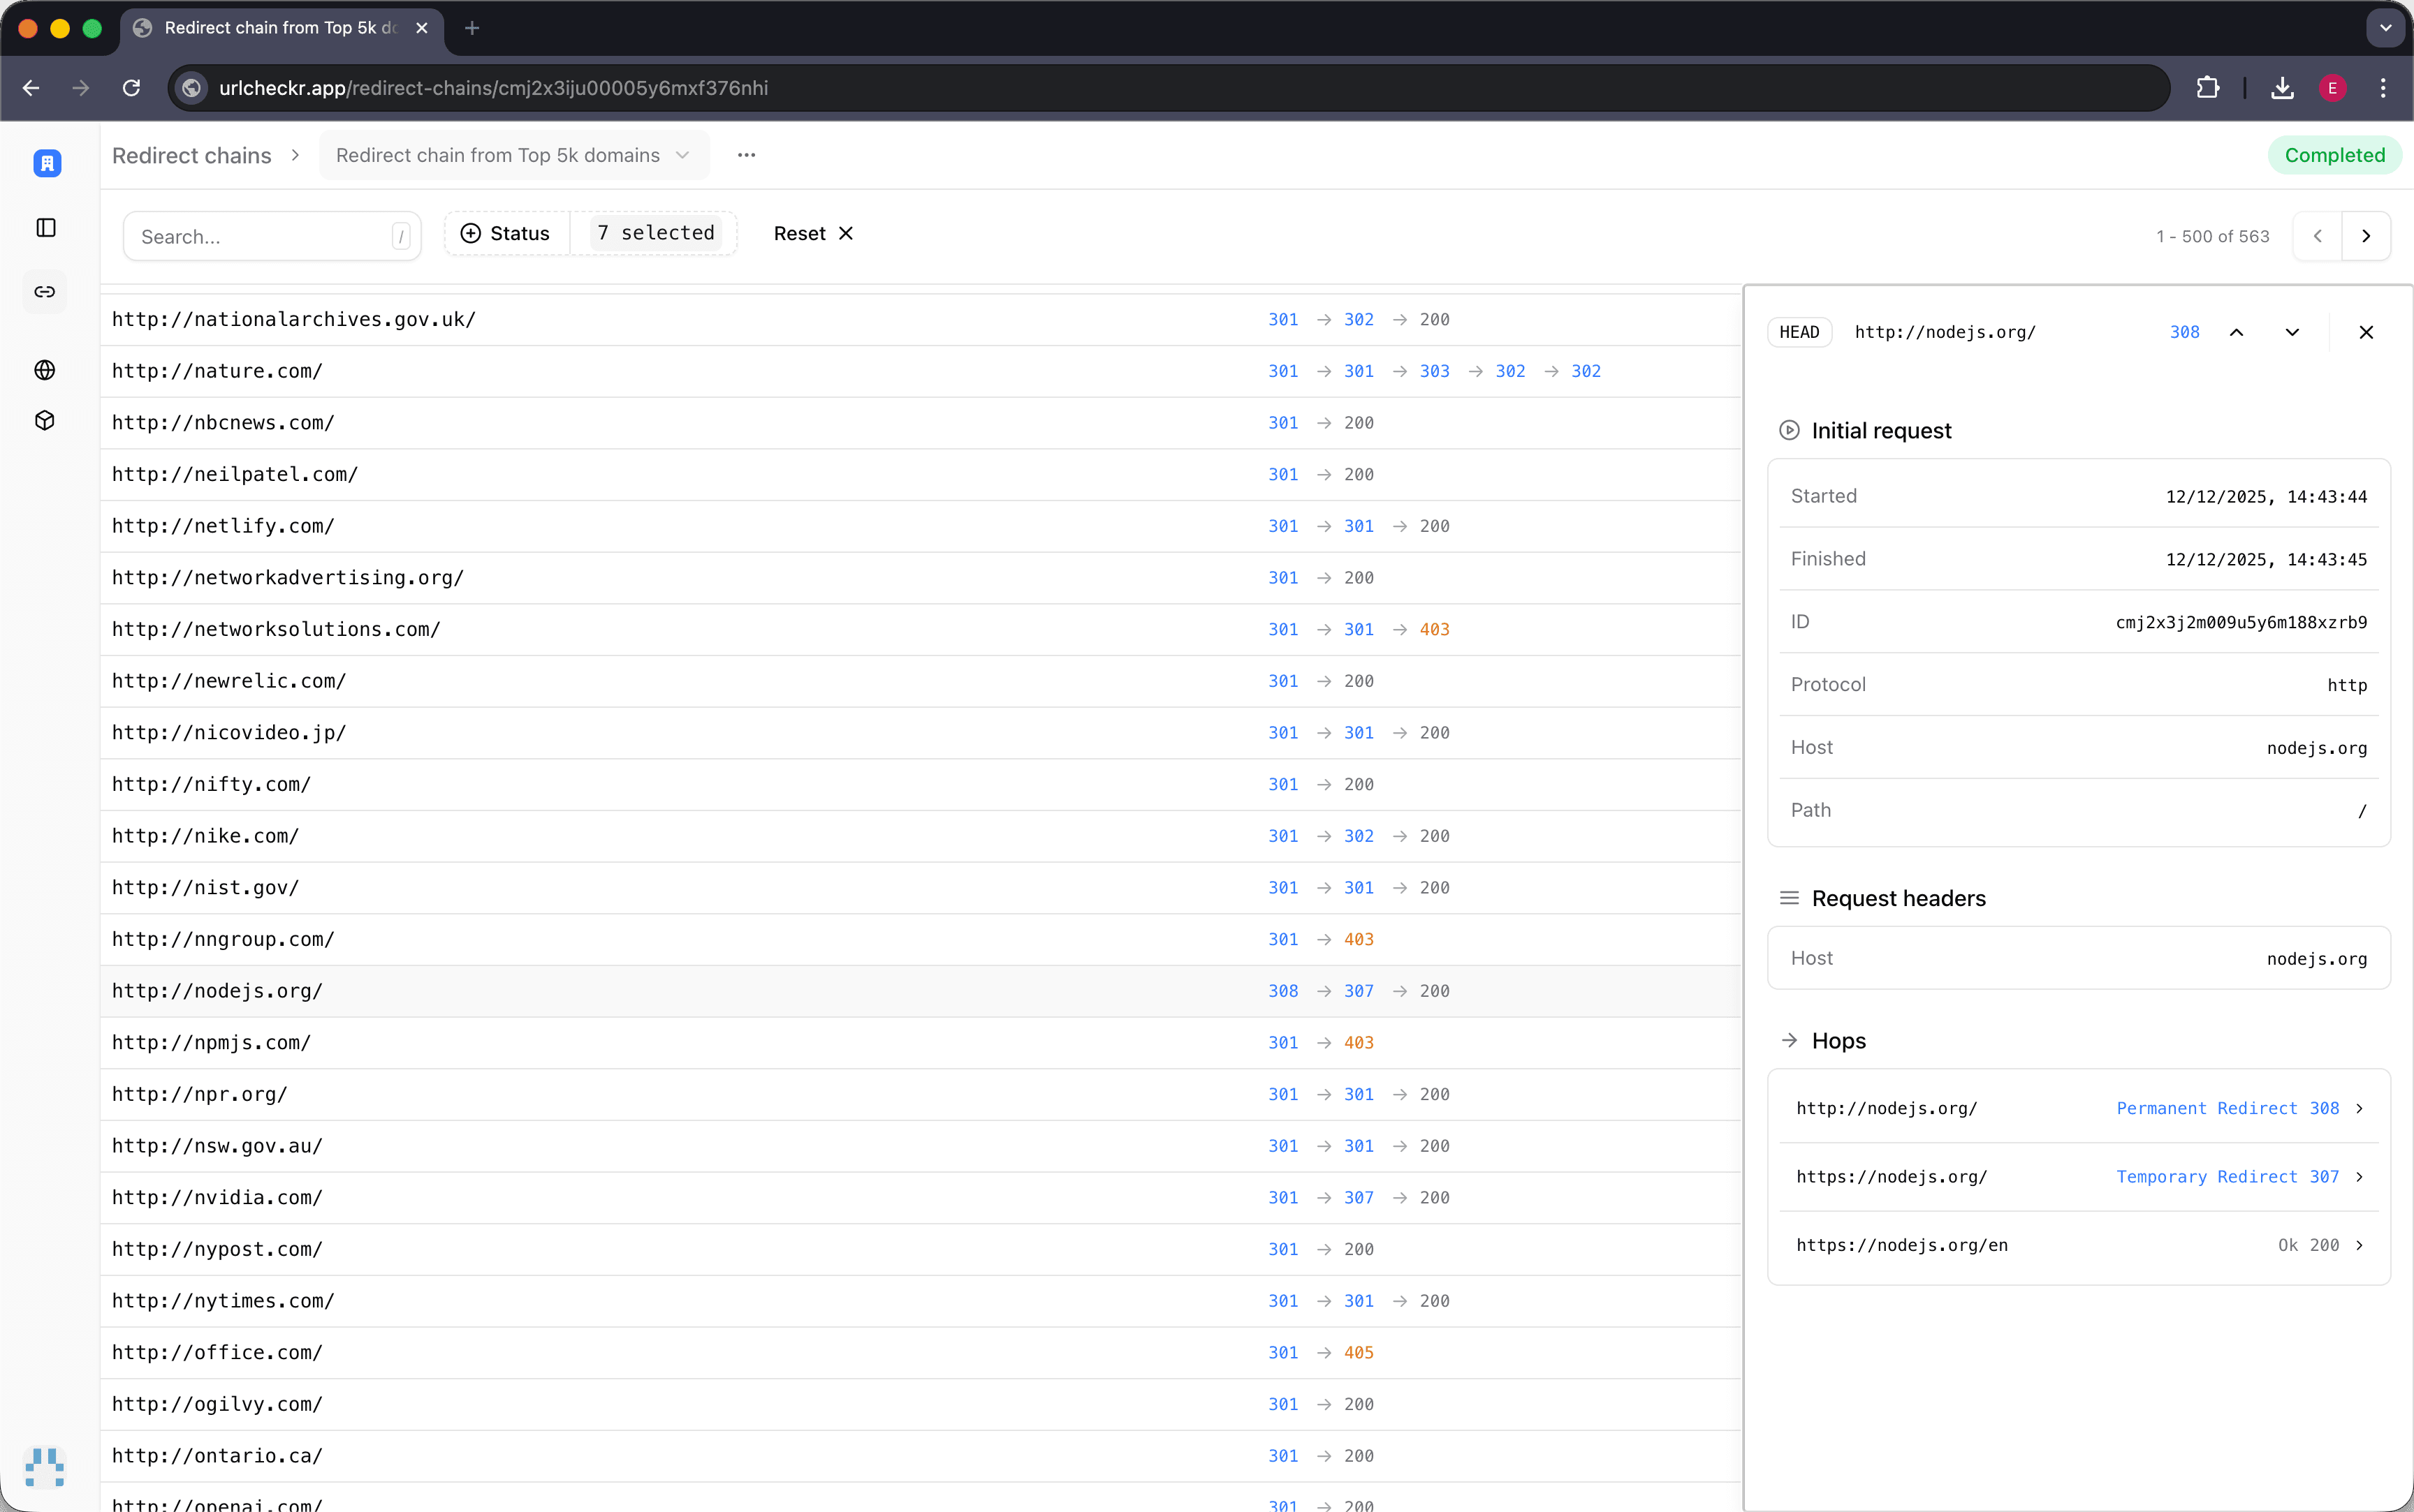Click the blue workspace icon at top left

pyautogui.click(x=45, y=163)
